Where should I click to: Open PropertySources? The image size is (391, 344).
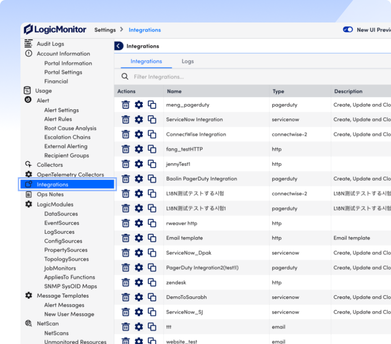click(x=66, y=250)
